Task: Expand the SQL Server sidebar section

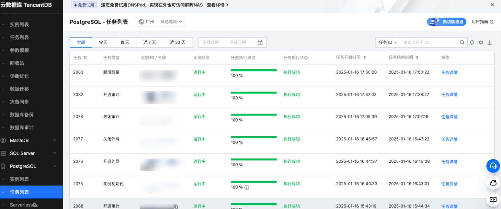Action: click(55, 153)
